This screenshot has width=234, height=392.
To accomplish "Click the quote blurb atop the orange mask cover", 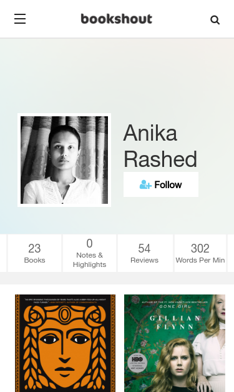I will pyautogui.click(x=65, y=301).
